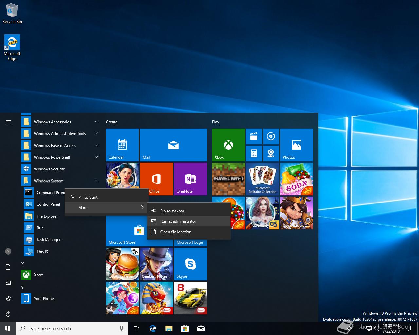Click the X letter header in app list
The width and height of the screenshot is (419, 335).
[22, 264]
